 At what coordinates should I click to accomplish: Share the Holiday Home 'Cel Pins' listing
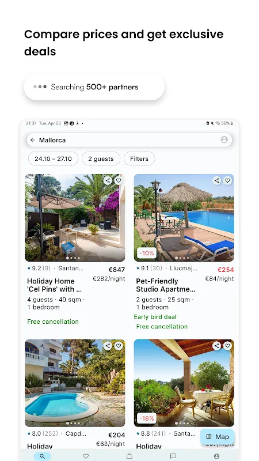pos(108,180)
